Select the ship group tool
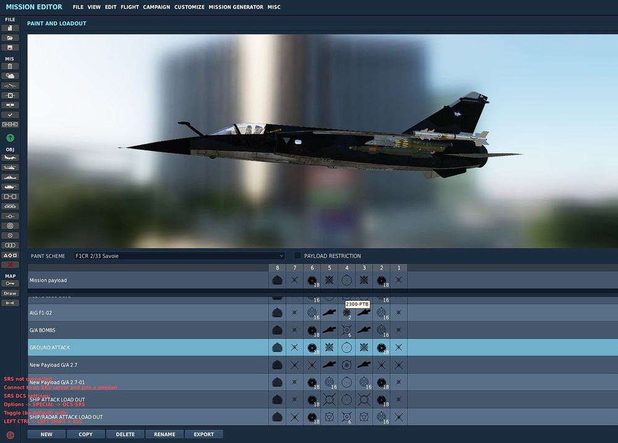The width and height of the screenshot is (618, 443). pos(11,177)
